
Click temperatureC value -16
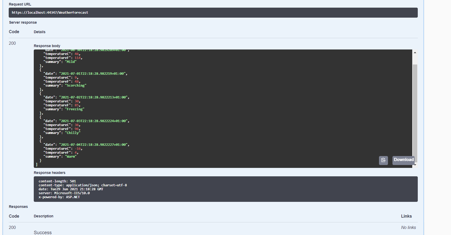pyautogui.click(x=78, y=149)
